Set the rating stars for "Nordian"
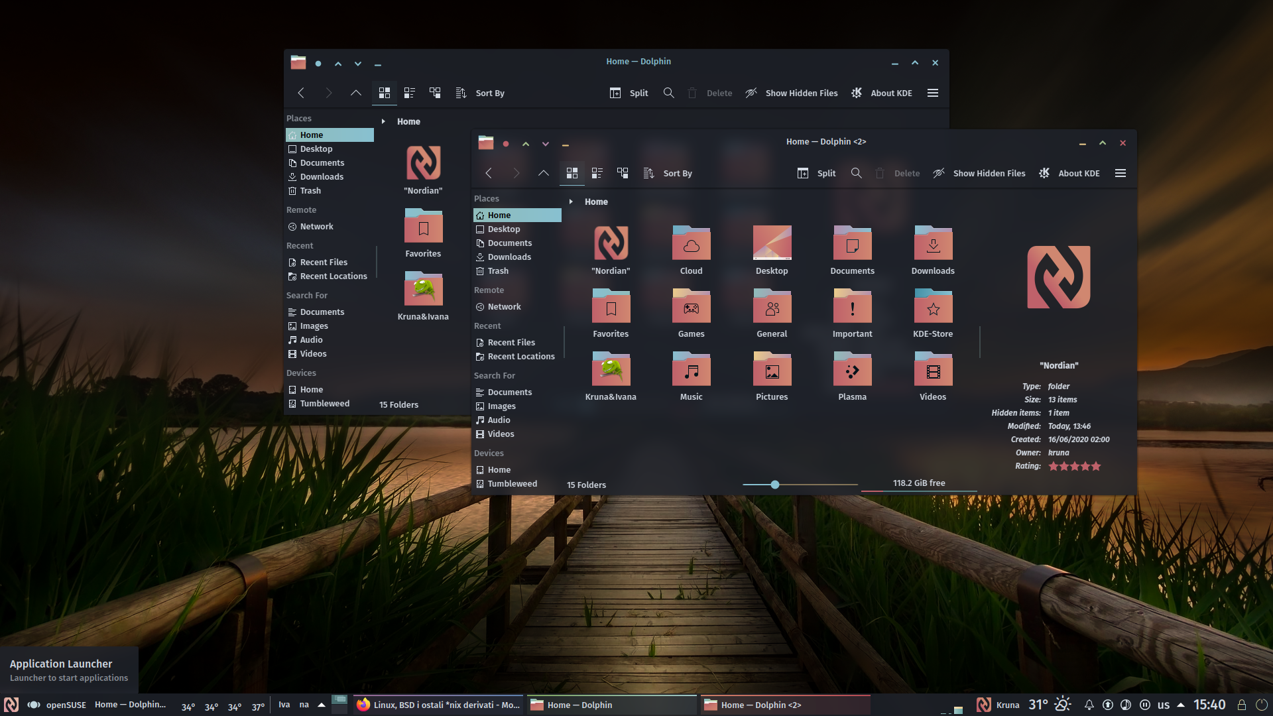 [x=1074, y=466]
